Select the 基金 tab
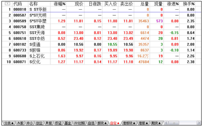The image size is (203, 127). click(x=68, y=123)
